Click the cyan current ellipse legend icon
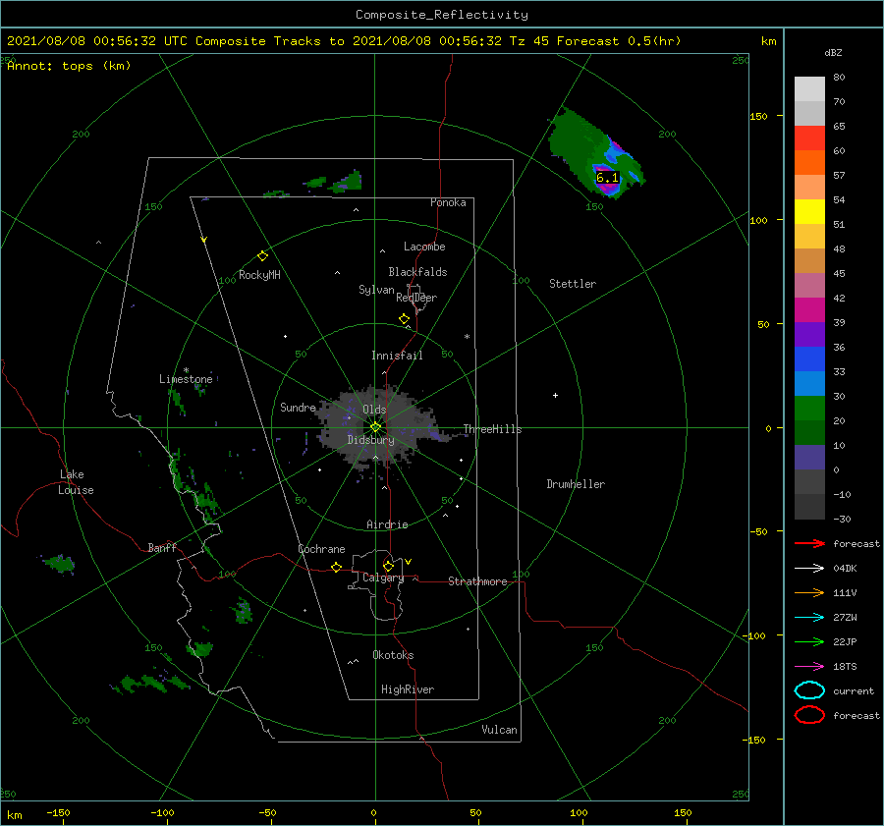Screen dimensions: 884x826 click(x=809, y=690)
